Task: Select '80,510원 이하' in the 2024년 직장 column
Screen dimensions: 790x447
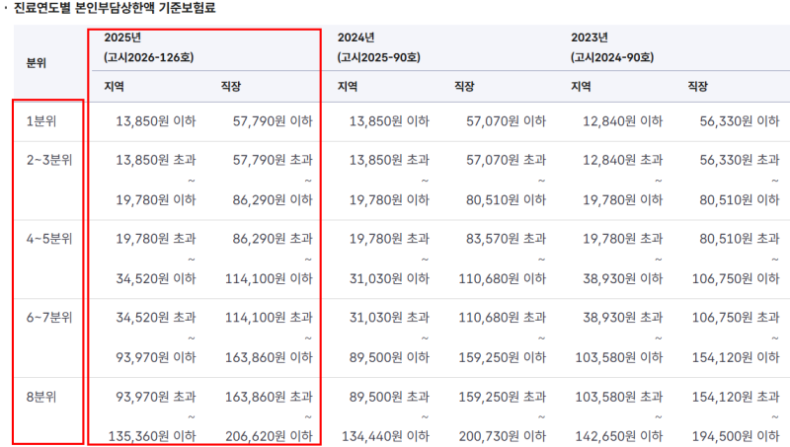Action: point(506,200)
